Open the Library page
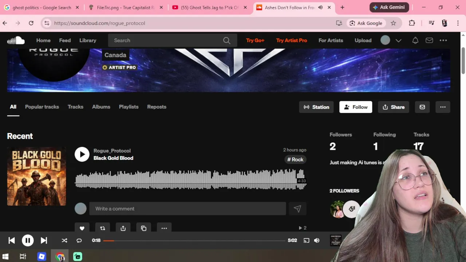Viewport: 466px width, 262px height. 88,40
